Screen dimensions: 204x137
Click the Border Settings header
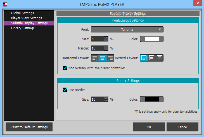128,81
